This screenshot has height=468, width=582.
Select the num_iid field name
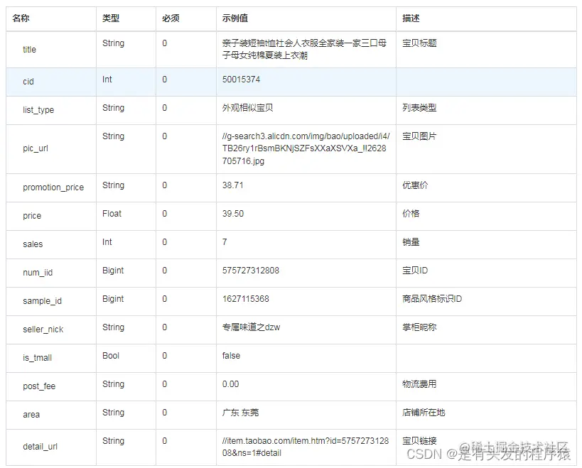38,273
